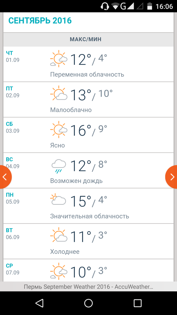The height and width of the screenshot is (315, 177).
Task: Open the СБ 03.09 date label
Action: (13, 127)
